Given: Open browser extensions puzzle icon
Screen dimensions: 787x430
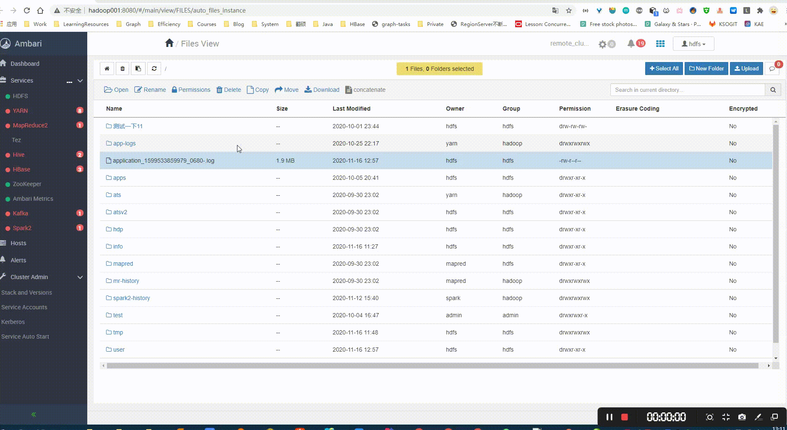Looking at the screenshot, I should coord(760,10).
